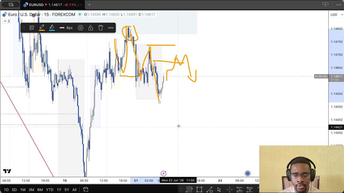Screen dimensions: 344x193
Task: Click the C1.14617 close value
Action: [147, 14]
